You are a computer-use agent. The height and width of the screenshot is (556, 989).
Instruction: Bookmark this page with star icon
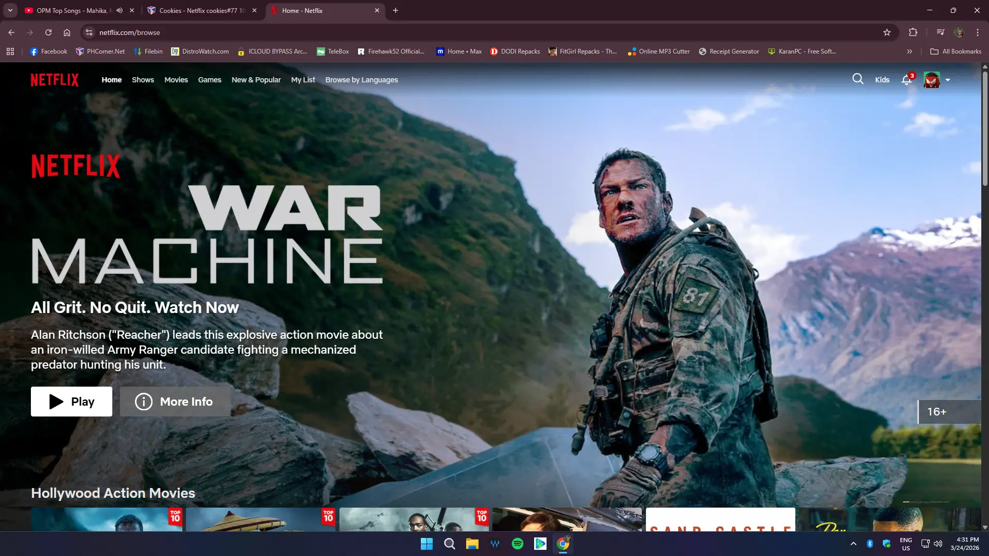coord(887,32)
